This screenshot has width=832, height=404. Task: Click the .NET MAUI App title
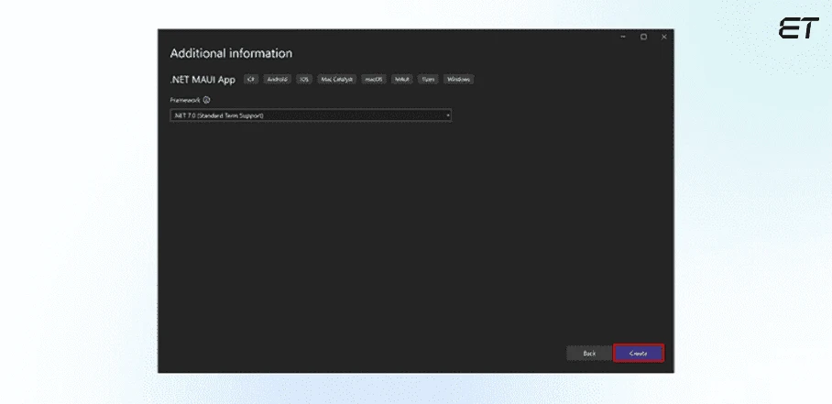203,80
